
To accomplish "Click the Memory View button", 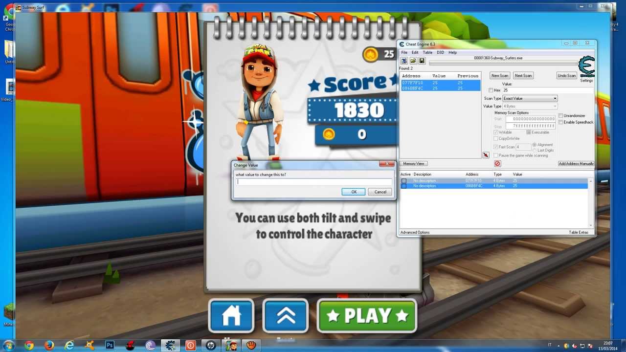I will (x=414, y=163).
